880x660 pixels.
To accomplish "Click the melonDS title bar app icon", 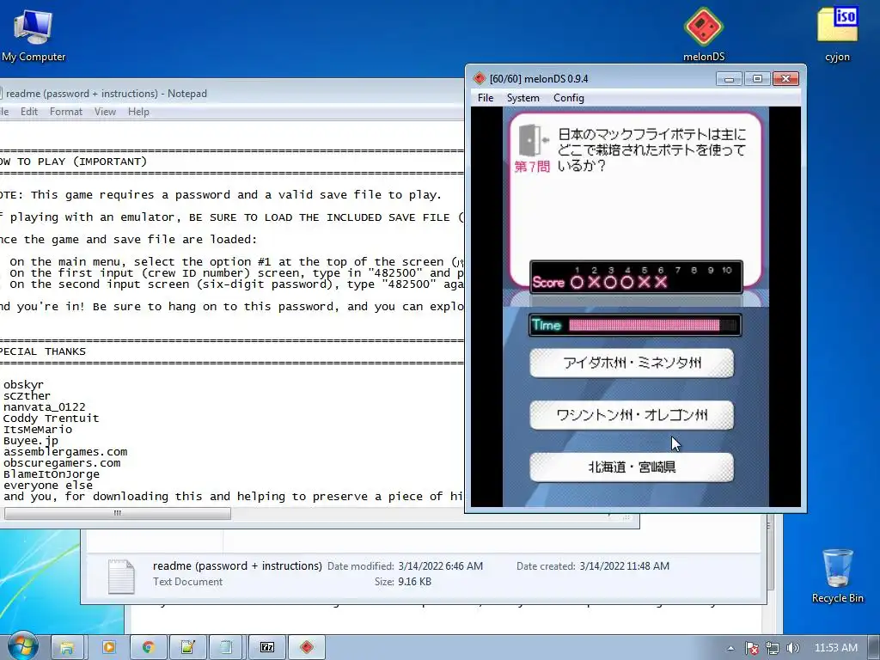I will (479, 78).
